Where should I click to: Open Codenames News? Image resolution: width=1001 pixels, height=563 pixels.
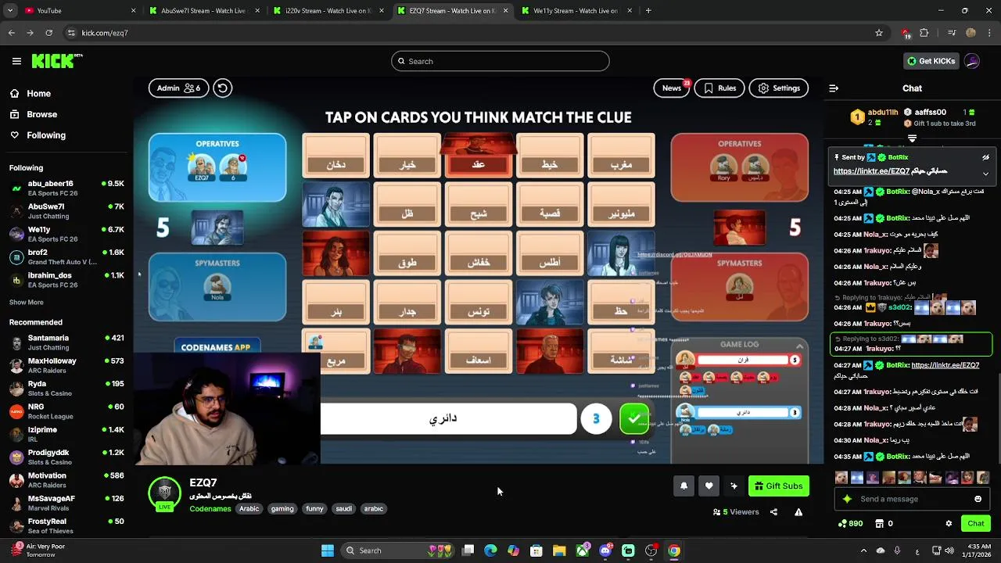point(672,88)
